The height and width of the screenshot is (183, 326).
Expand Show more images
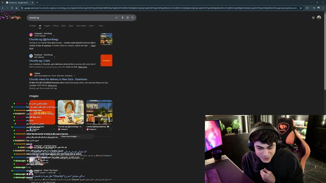click(71, 136)
